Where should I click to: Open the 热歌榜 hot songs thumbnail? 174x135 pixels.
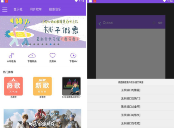pyautogui.click(x=13, y=86)
